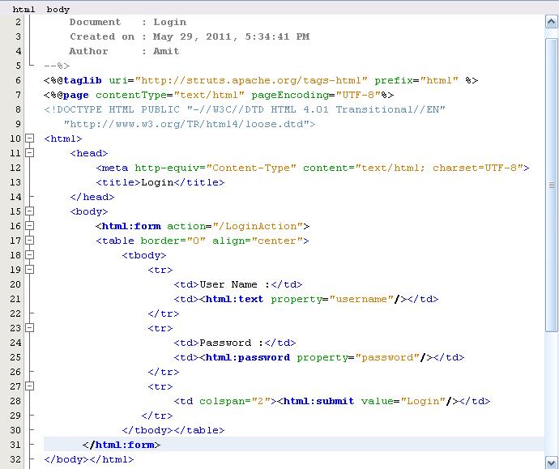Click the taglib directive keyword

click(x=83, y=80)
